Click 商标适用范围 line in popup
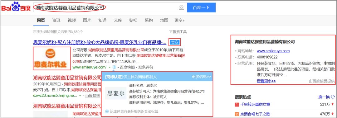This screenshot has height=118, width=337. pyautogui.click(x=167, y=102)
